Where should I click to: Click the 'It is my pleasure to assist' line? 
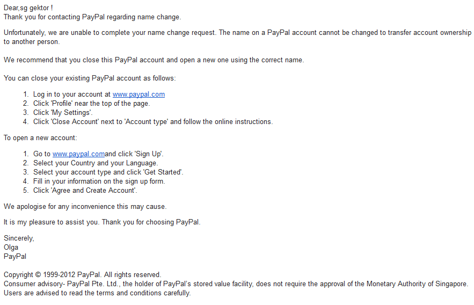[102, 222]
